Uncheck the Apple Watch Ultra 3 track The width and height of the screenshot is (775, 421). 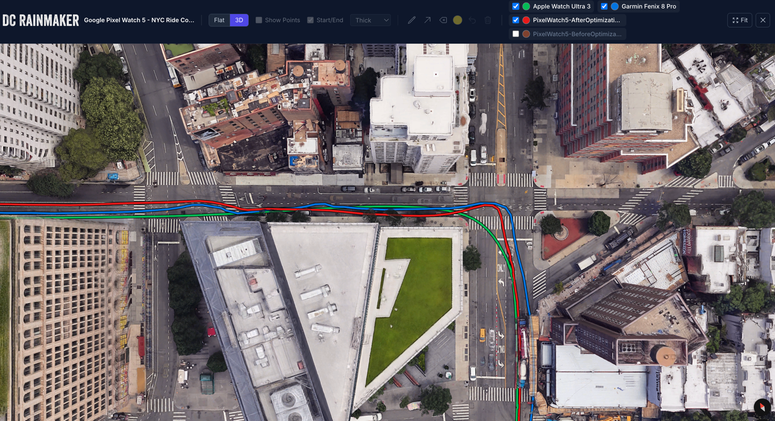tap(516, 6)
